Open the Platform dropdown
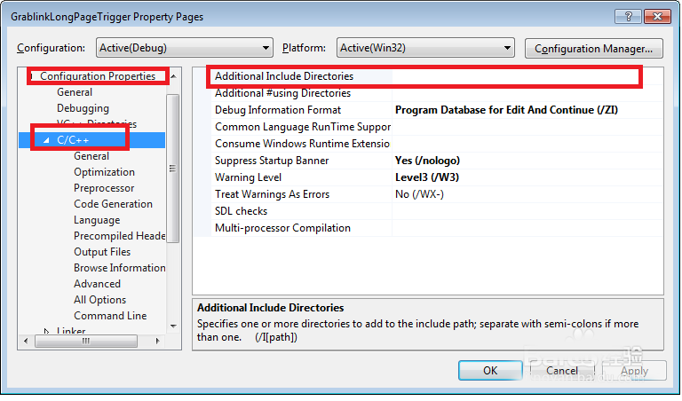Viewport: 682px width, 401px height. point(424,47)
